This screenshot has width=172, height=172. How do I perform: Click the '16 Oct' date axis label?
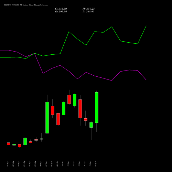tap(85, 164)
